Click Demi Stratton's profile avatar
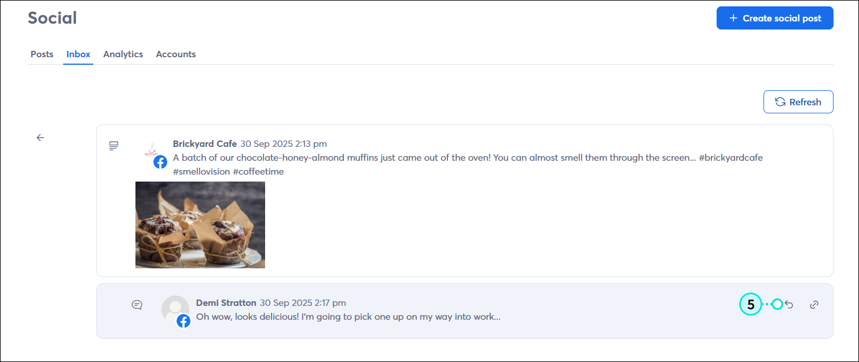 [174, 308]
